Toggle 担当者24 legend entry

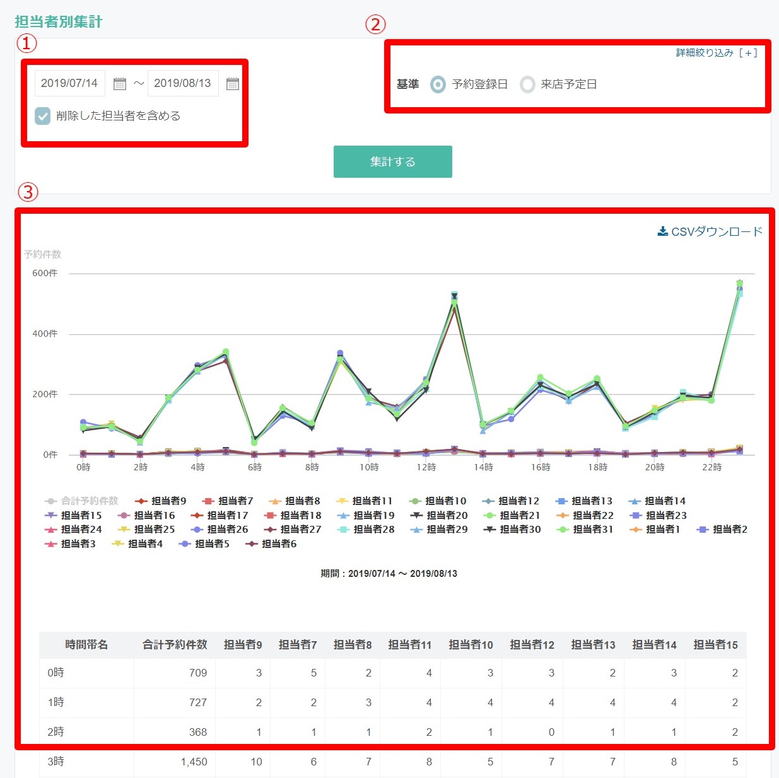tap(73, 530)
